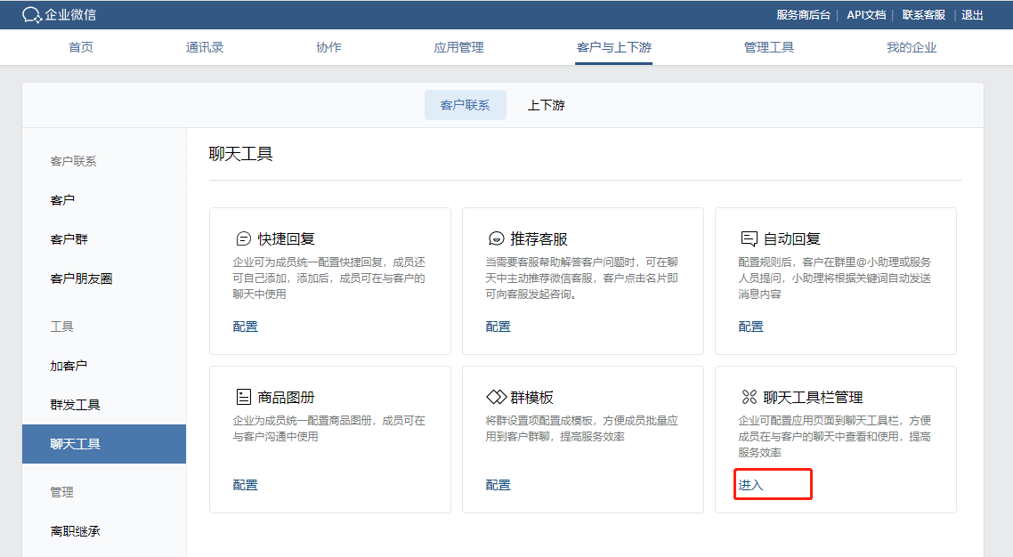Image resolution: width=1013 pixels, height=557 pixels.
Task: Click the 群模板 card icon
Action: tap(496, 396)
